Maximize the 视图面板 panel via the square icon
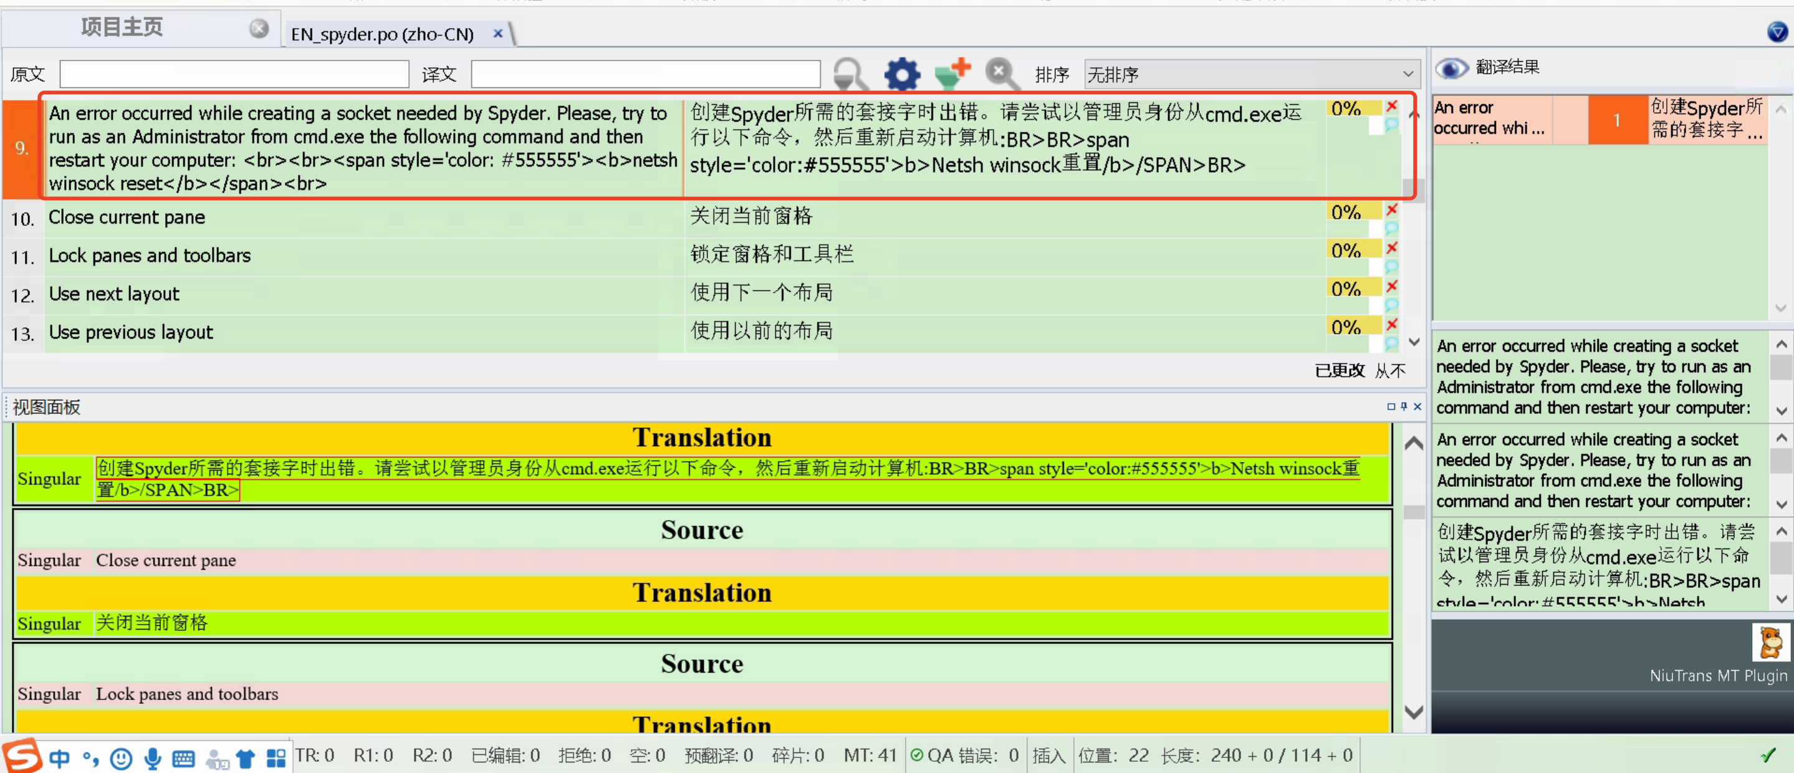 point(1391,406)
